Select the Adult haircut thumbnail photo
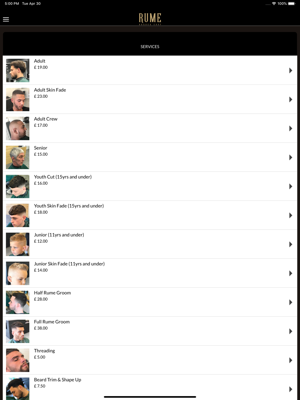This screenshot has height=400, width=300. (18, 70)
